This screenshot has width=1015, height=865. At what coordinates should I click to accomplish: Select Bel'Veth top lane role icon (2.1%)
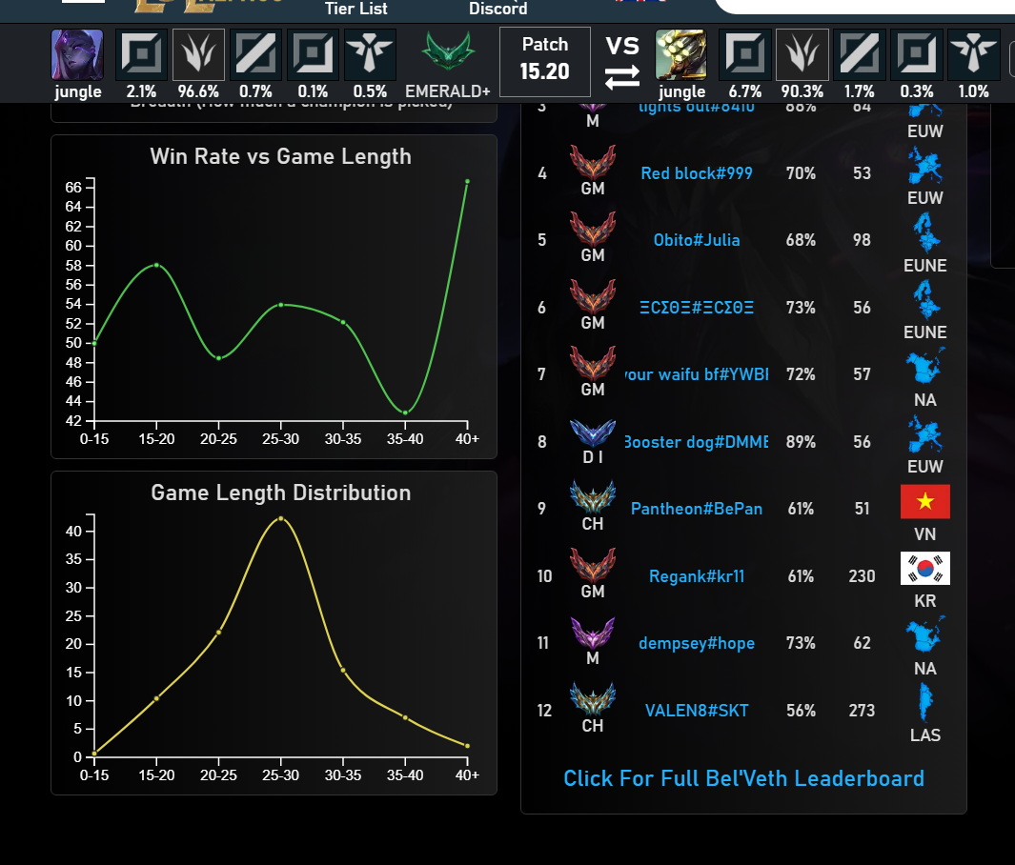coord(141,54)
